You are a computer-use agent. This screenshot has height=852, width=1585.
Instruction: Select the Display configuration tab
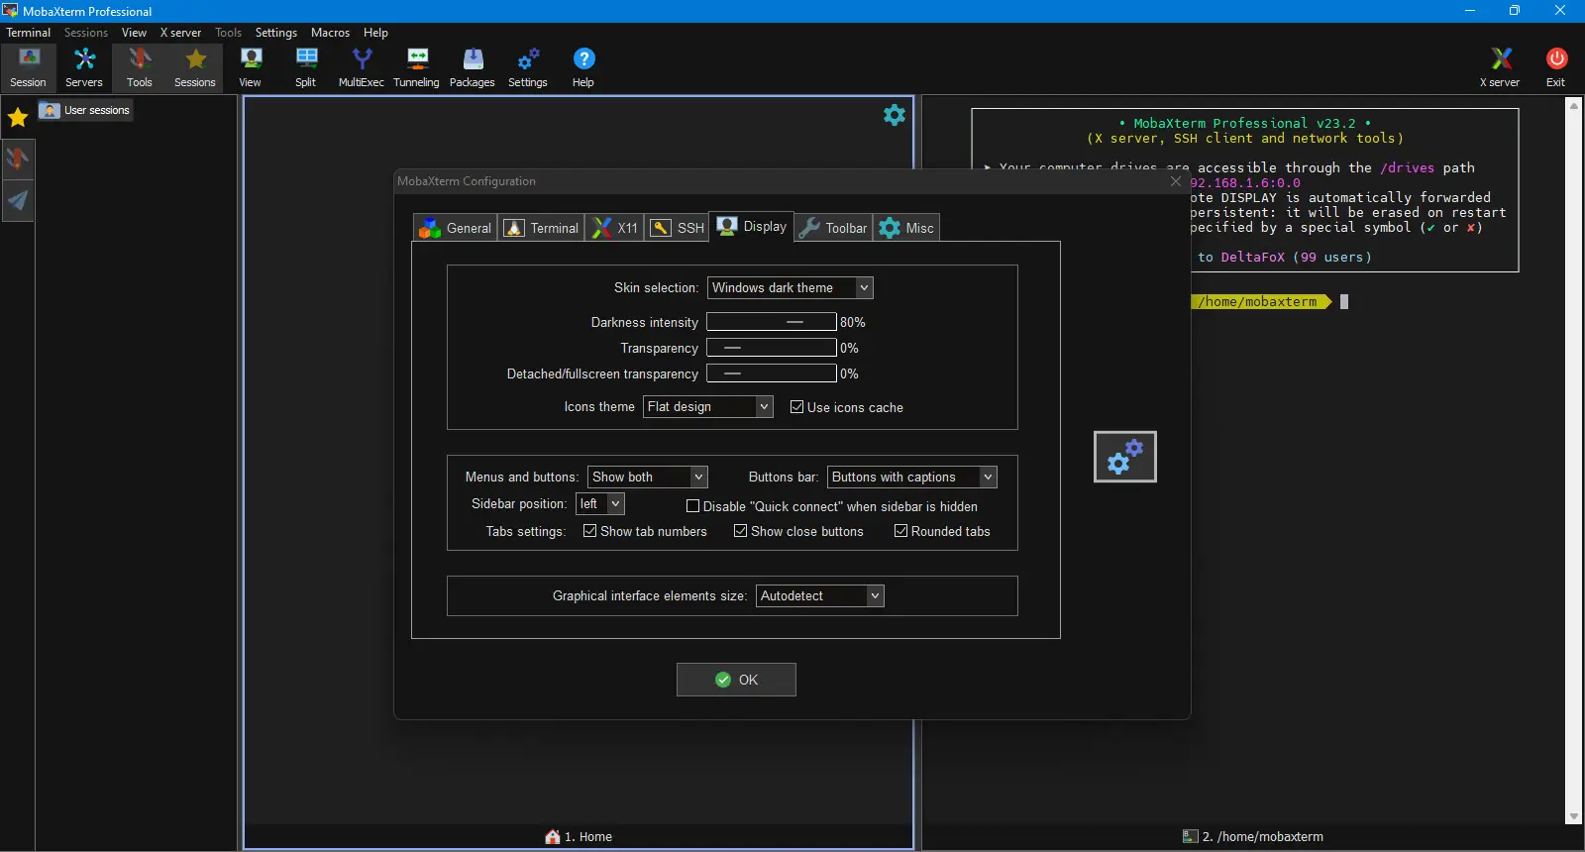753,227
